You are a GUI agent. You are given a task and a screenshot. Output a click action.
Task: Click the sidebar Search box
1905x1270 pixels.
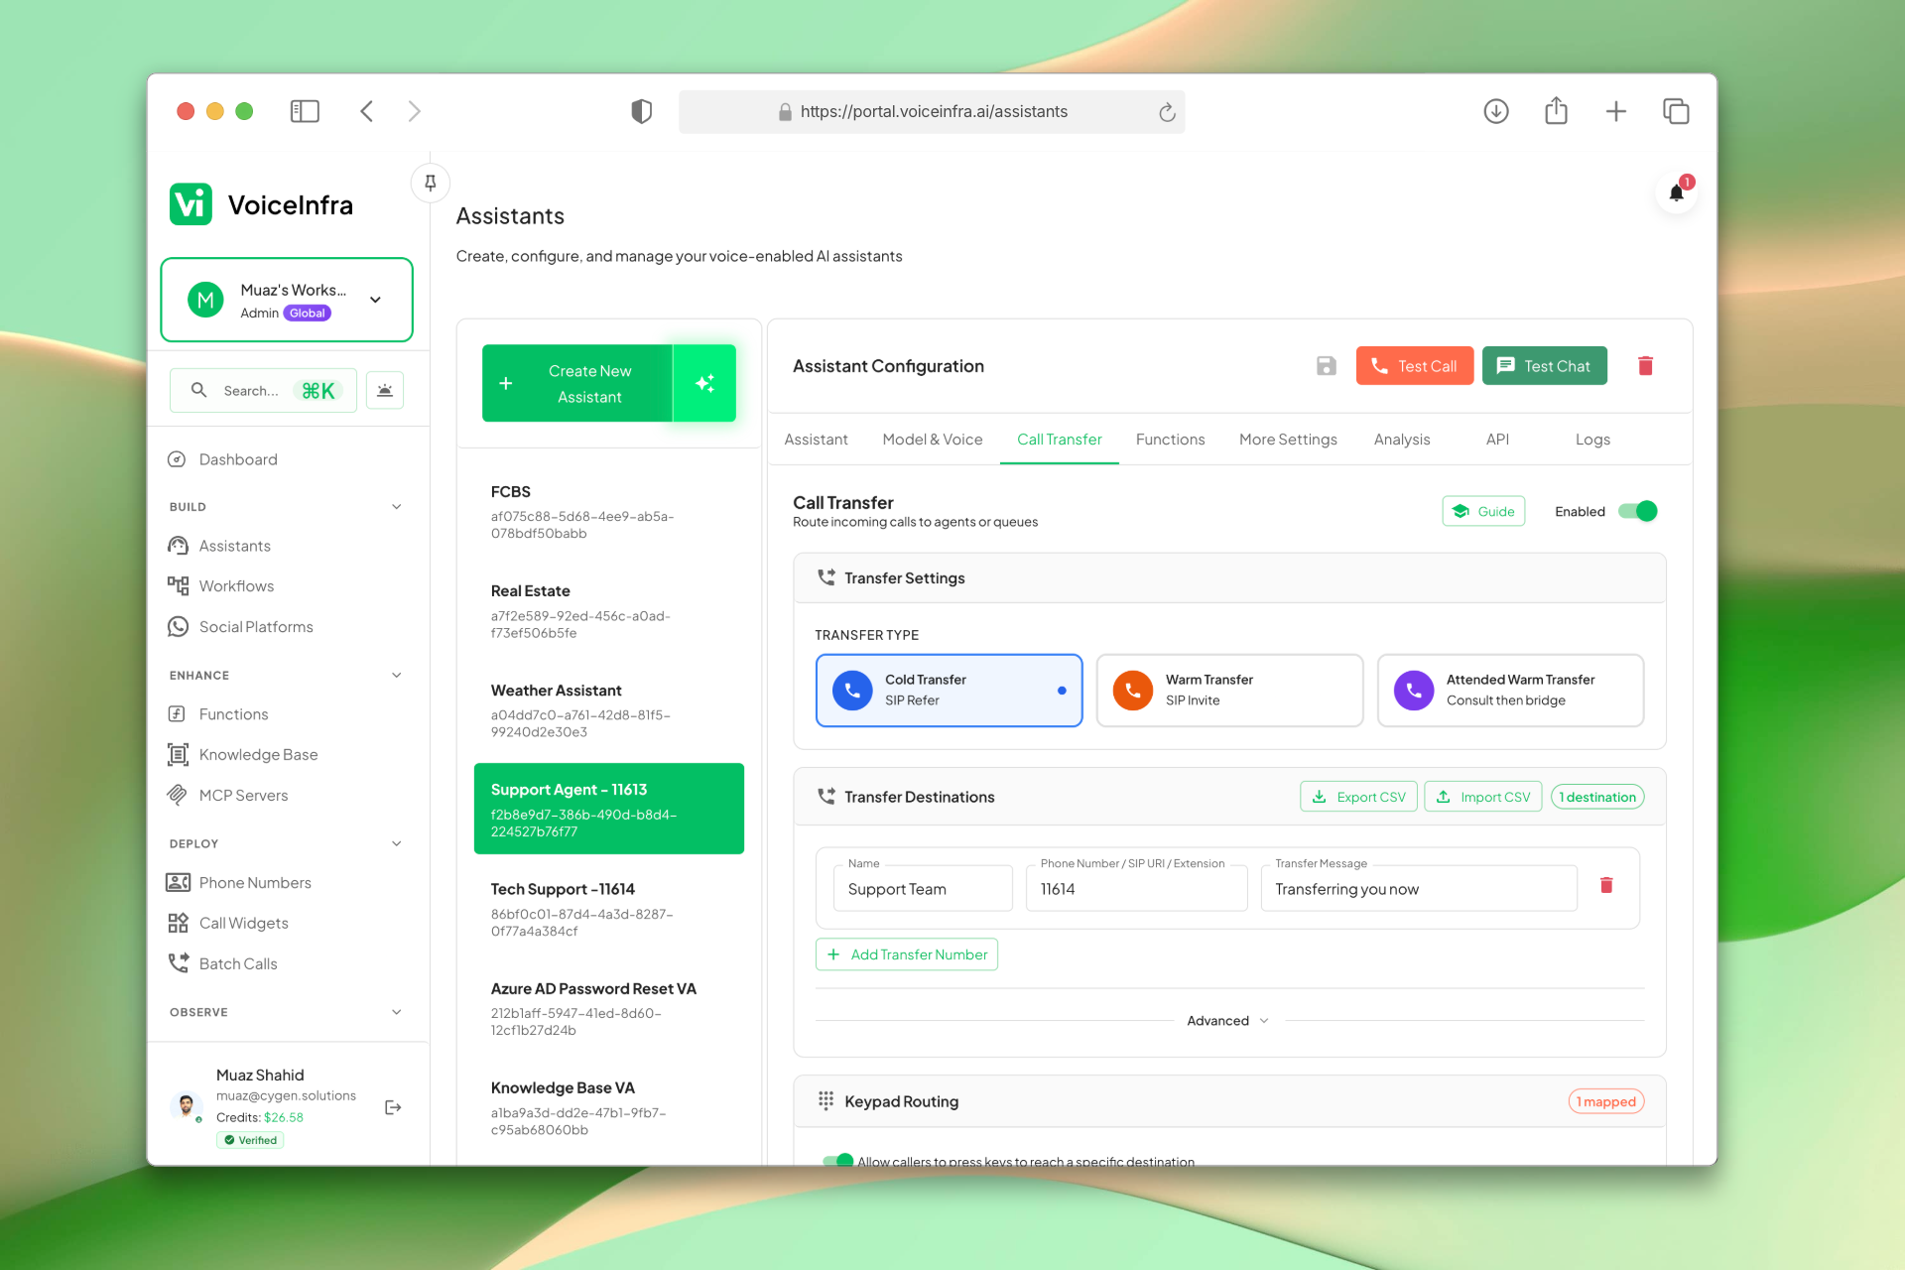pos(263,390)
